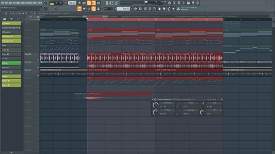The height and width of the screenshot is (154, 275).
Task: Select the 'Bass #2' pattern
Action: pos(11,85)
